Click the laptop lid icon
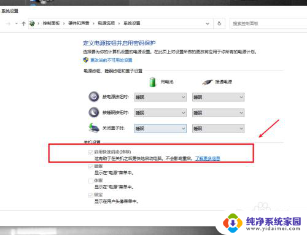 94,128
